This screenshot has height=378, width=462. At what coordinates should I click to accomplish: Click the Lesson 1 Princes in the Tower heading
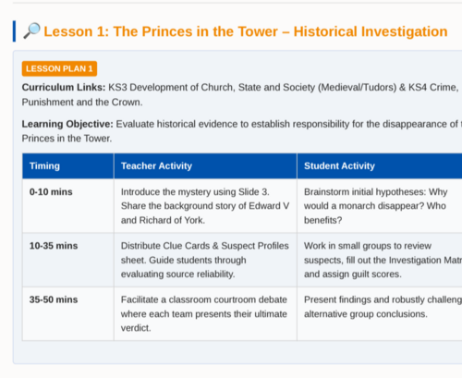[246, 31]
